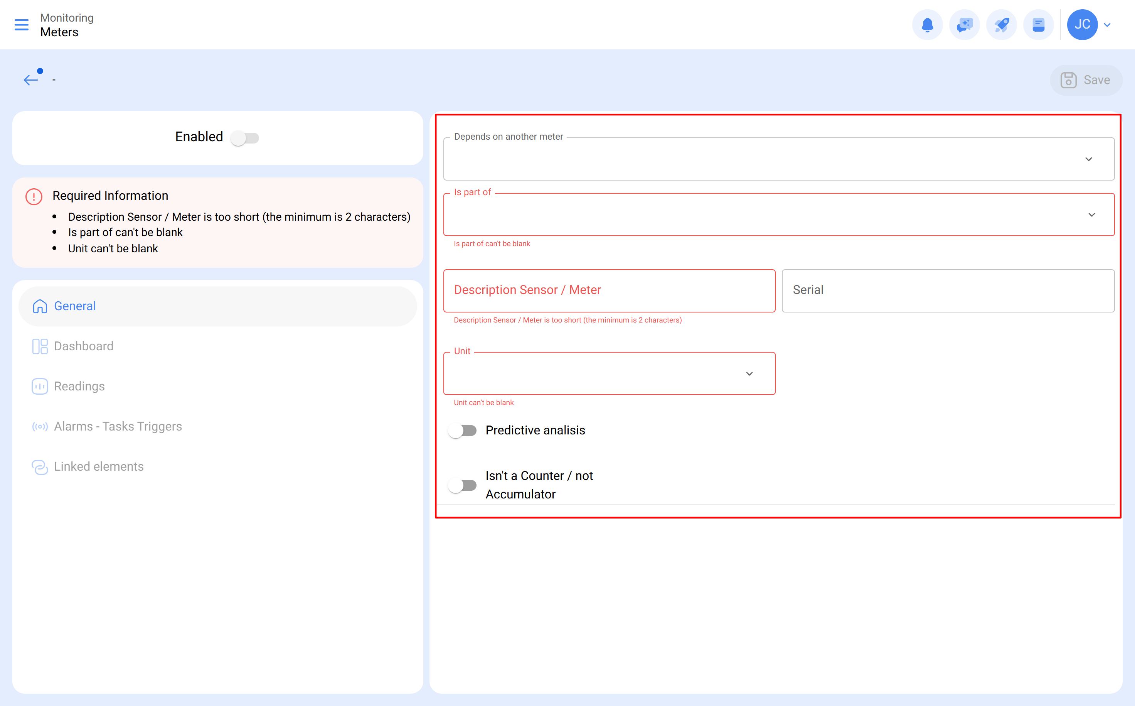Click the Description Sensor / Meter field
The width and height of the screenshot is (1135, 706).
point(609,291)
